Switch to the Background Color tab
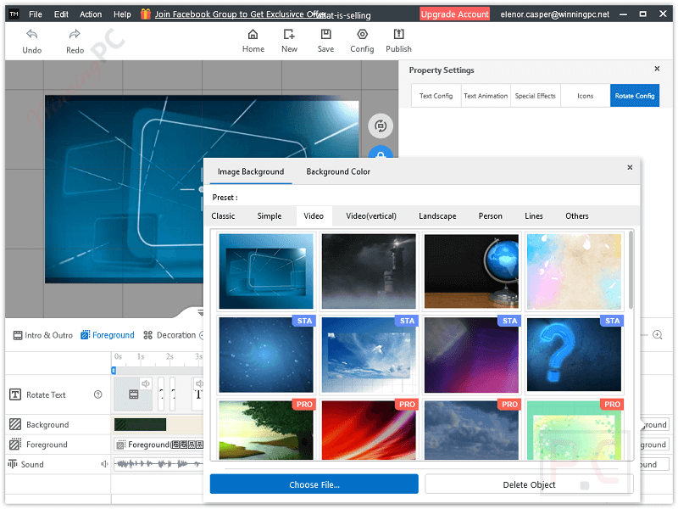 coord(338,172)
